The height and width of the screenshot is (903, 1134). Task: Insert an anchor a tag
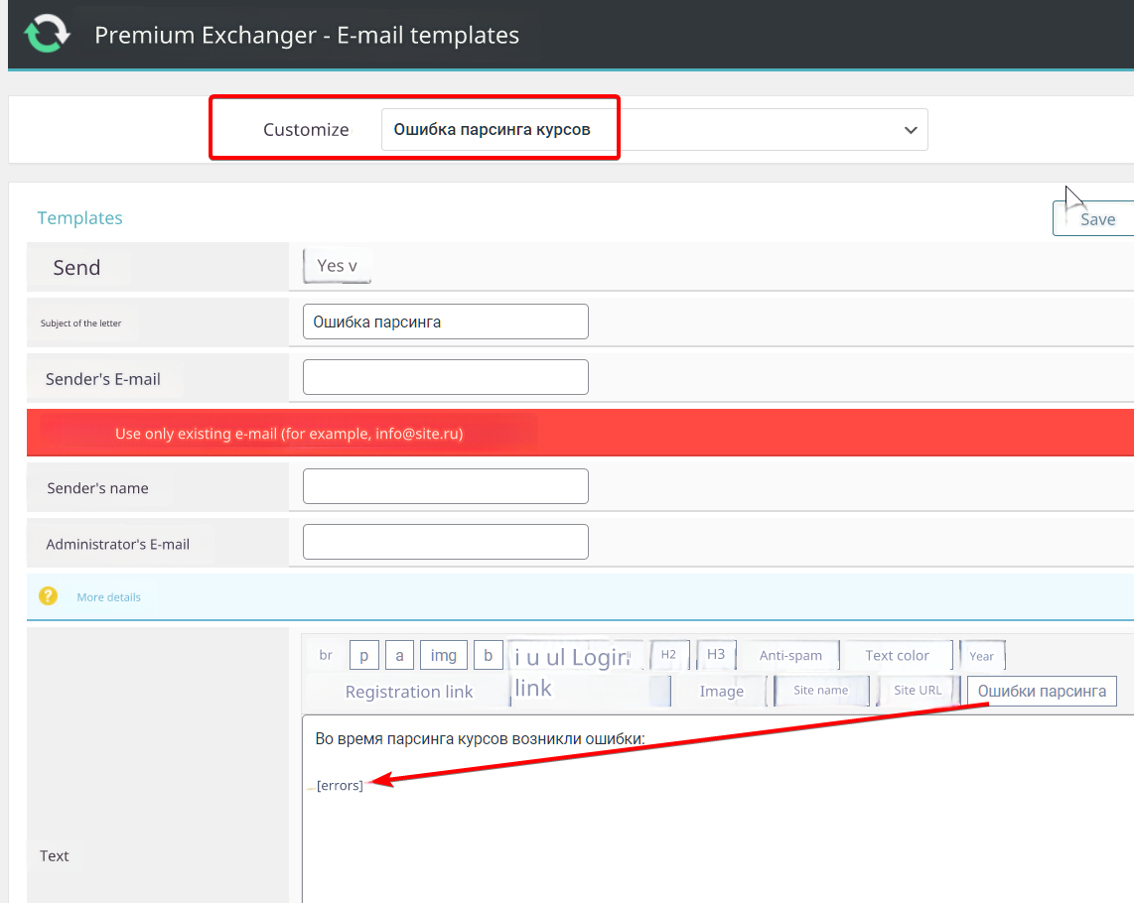(399, 655)
